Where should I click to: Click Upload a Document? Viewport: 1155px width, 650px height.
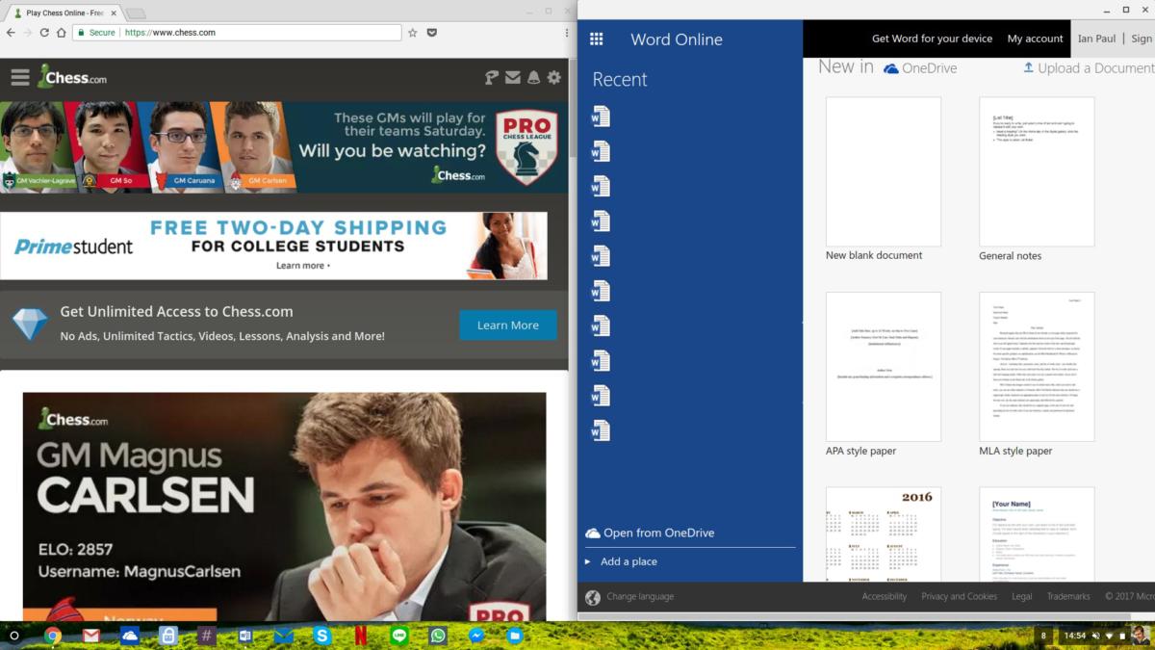(1089, 68)
